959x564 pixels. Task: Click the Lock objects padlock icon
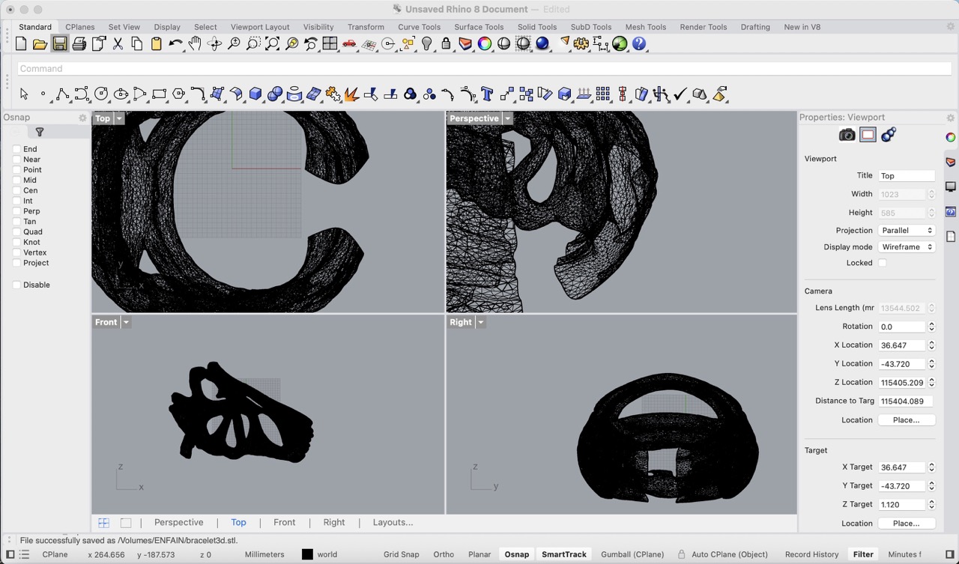point(447,44)
